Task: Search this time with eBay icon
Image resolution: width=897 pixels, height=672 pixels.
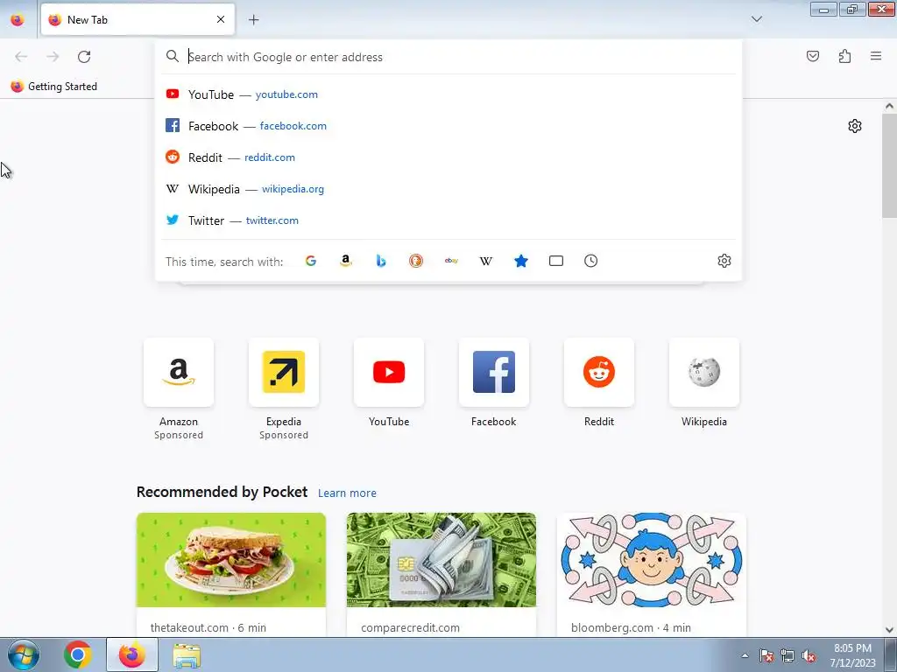Action: (x=451, y=261)
